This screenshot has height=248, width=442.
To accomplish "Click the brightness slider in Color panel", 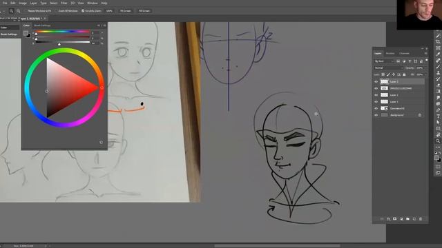I will (x=63, y=42).
